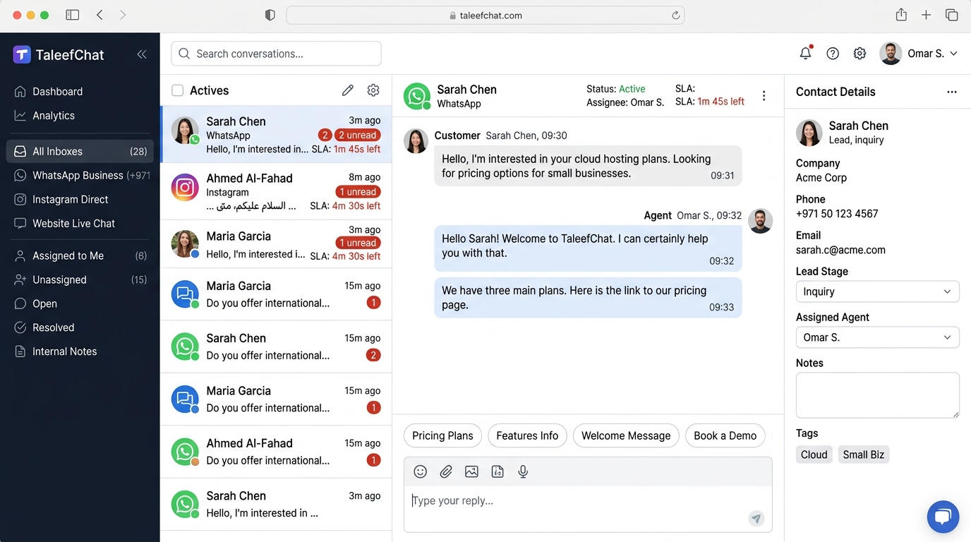Show Assigned to Me conversations

(80, 255)
